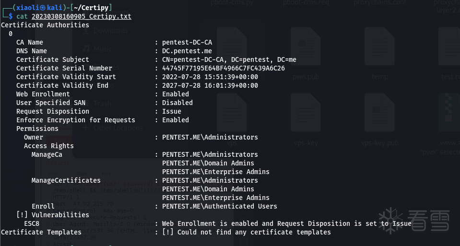Viewport: 460px width, 246px height.
Task: Click the ~/Certipy path in the prompt
Action: tap(95, 7)
